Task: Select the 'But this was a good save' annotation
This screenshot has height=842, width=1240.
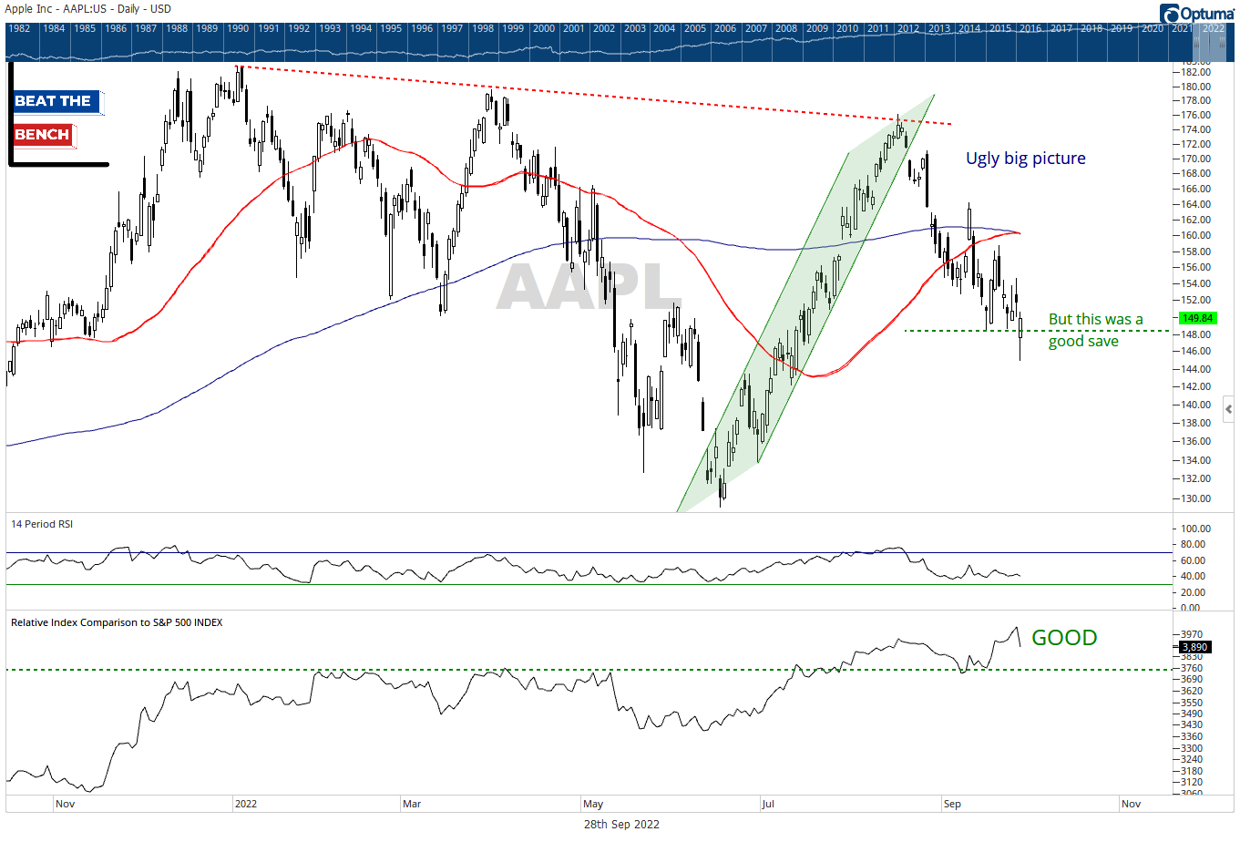Action: [1095, 330]
